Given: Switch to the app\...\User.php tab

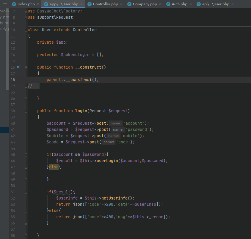Looking at the screenshot, I should pos(64,4).
